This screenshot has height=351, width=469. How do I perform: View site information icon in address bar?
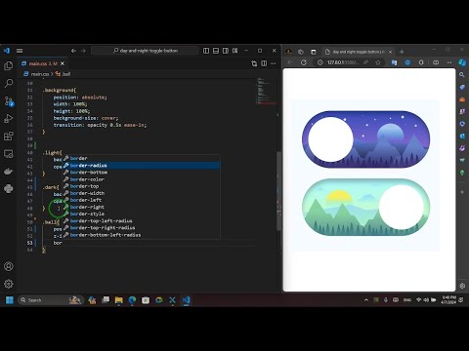[x=320, y=62]
